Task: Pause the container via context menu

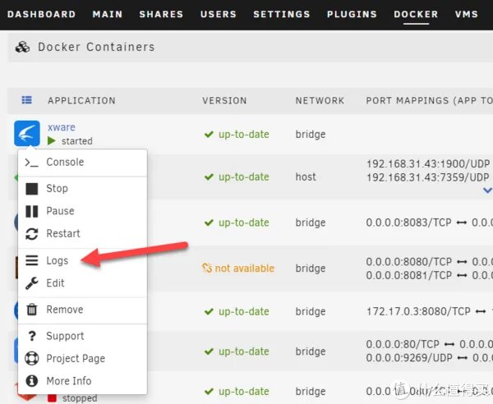Action: [60, 211]
